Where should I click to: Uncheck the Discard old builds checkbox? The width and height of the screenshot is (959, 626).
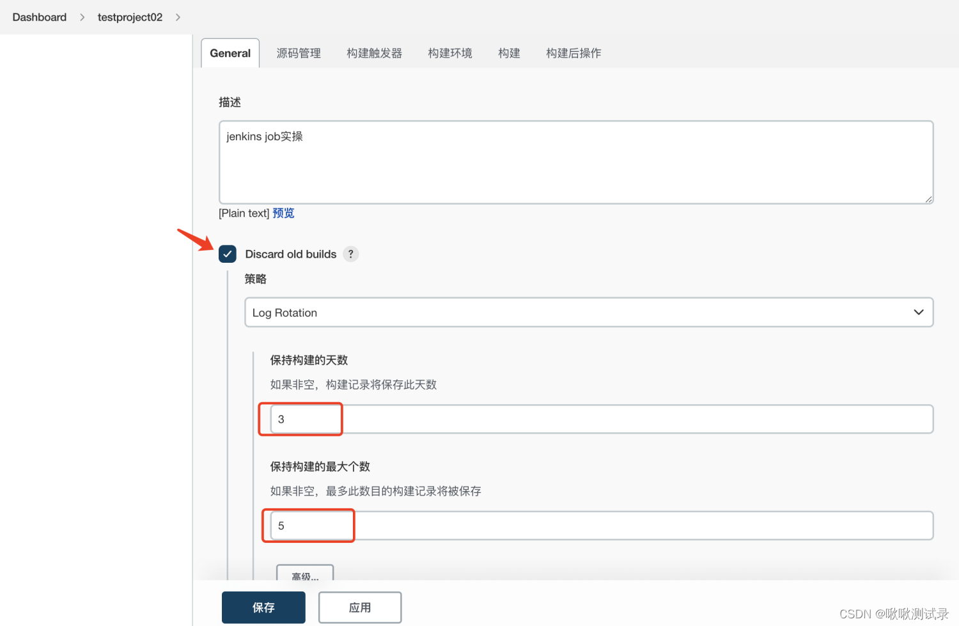(228, 254)
